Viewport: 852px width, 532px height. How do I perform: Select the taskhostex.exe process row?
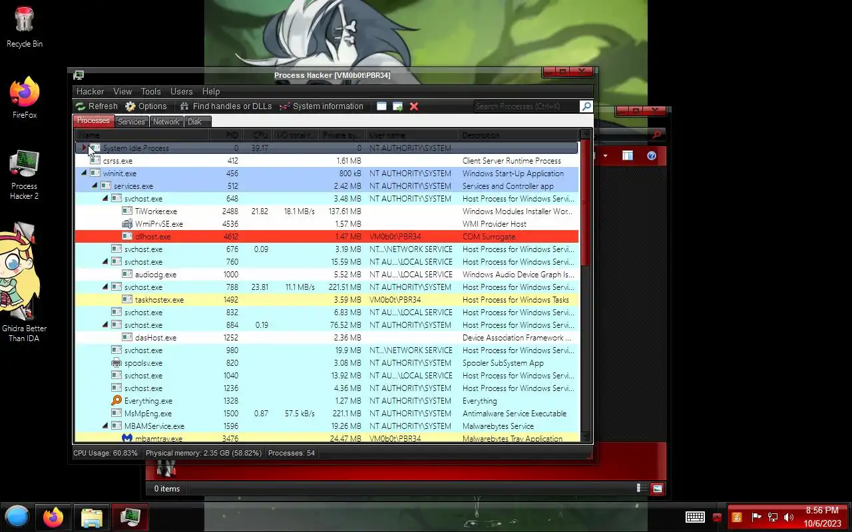coord(326,300)
